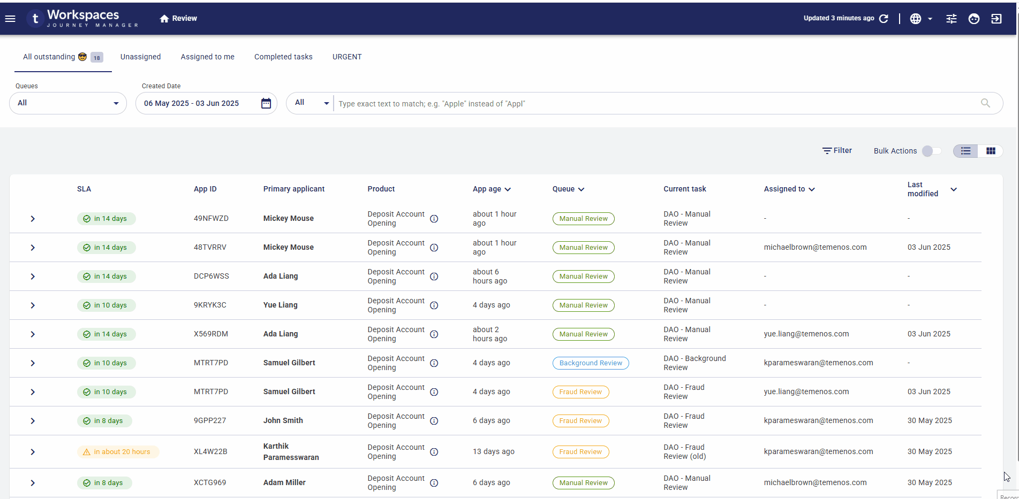Click the filter lines icon
The height and width of the screenshot is (499, 1019).
827,151
